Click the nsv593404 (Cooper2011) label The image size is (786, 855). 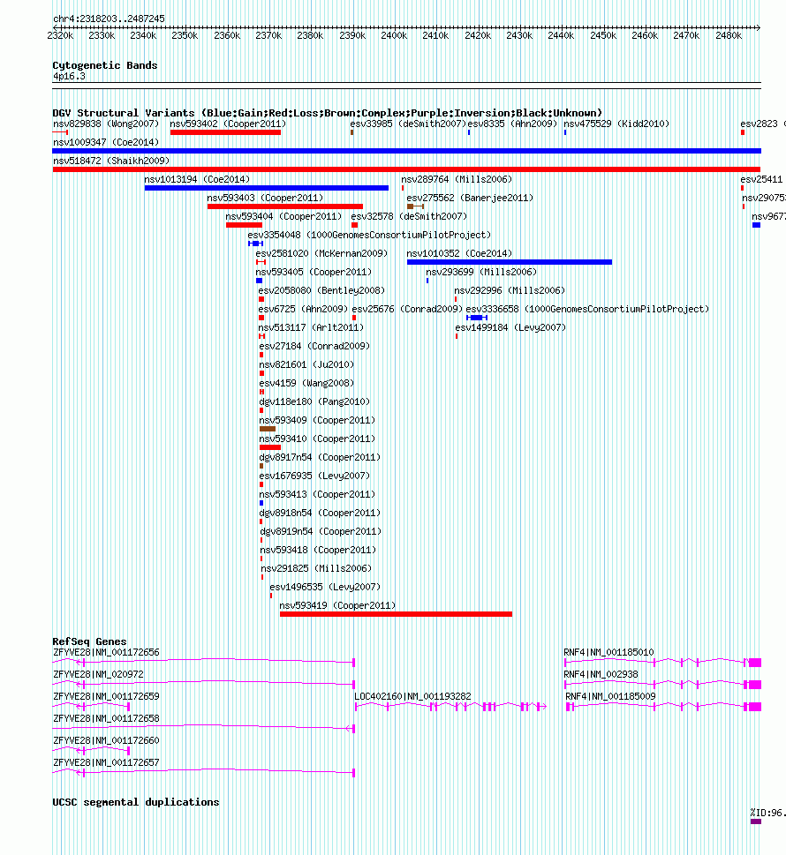pos(283,216)
